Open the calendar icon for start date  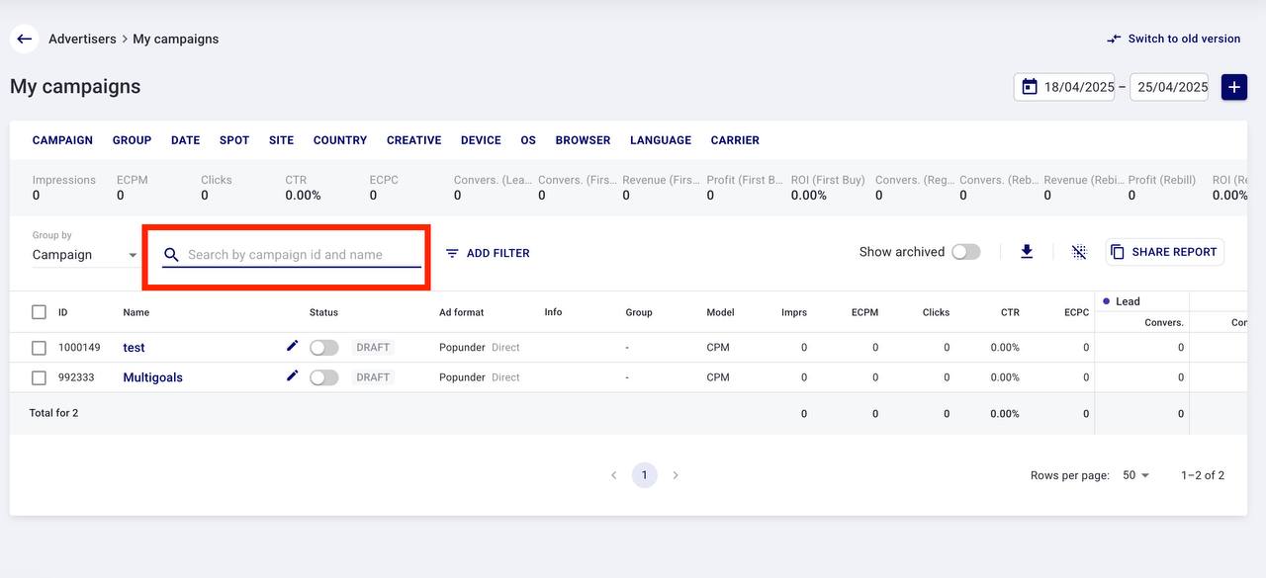coord(1030,87)
